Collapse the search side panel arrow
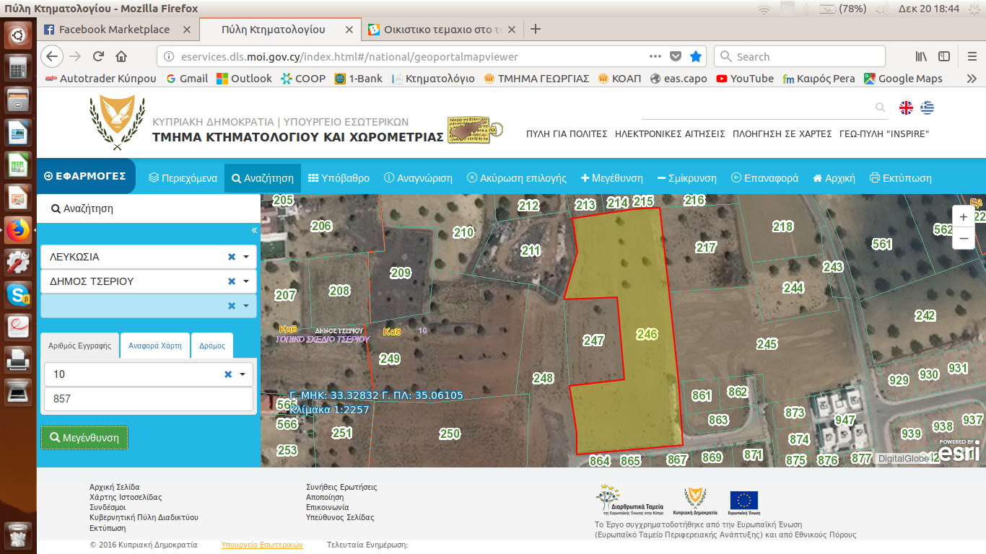 (254, 230)
